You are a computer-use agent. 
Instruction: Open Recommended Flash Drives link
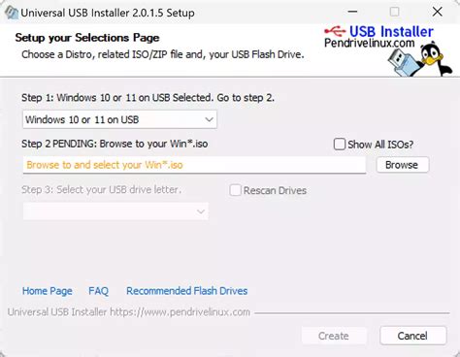click(x=187, y=291)
